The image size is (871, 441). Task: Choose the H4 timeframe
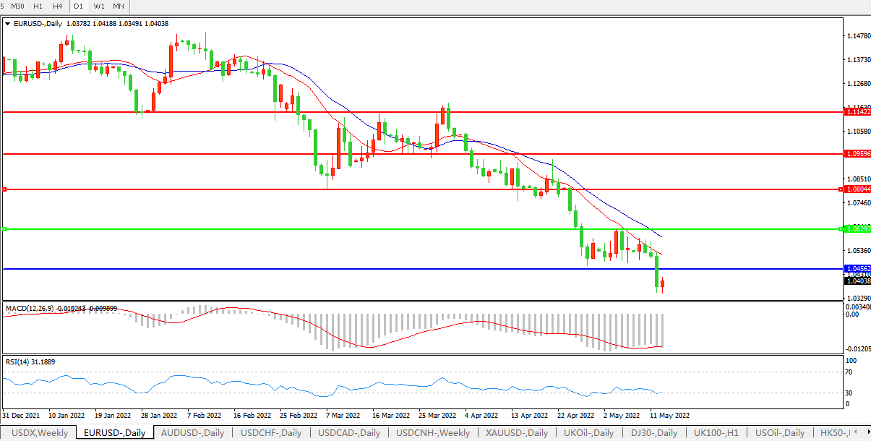[57, 7]
